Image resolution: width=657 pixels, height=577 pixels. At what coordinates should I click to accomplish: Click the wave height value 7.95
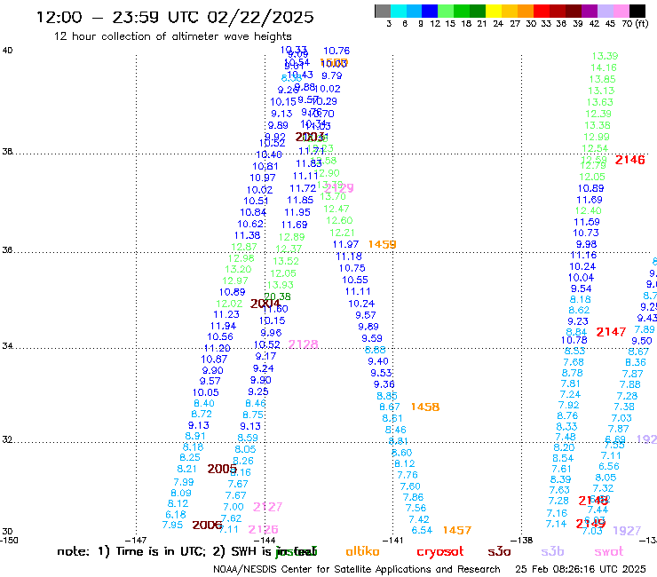[x=172, y=525]
